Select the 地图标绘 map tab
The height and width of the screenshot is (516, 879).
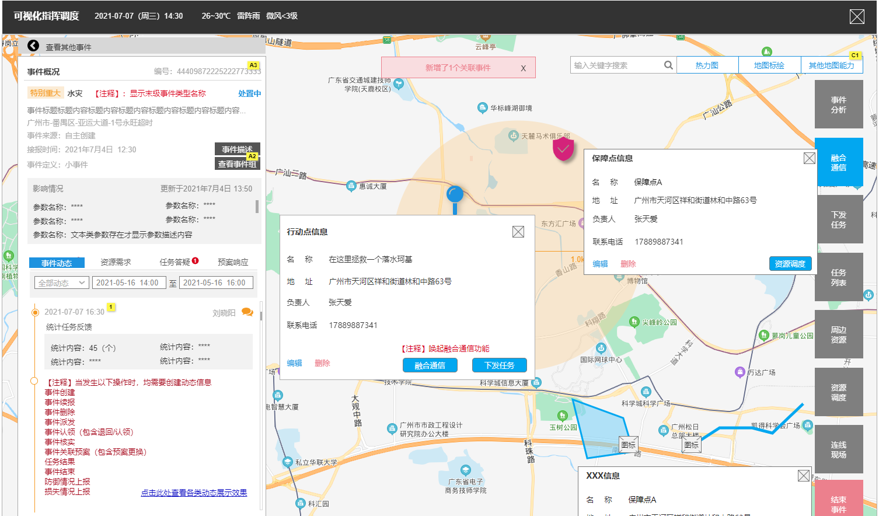[x=769, y=65]
